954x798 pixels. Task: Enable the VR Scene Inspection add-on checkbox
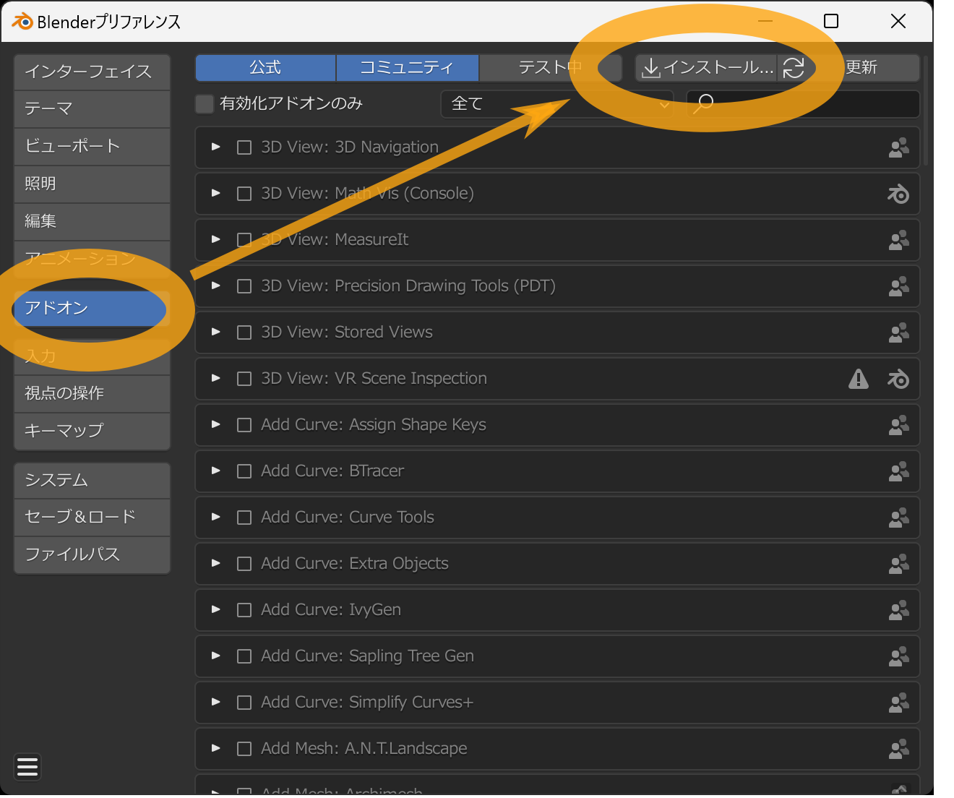tap(244, 379)
